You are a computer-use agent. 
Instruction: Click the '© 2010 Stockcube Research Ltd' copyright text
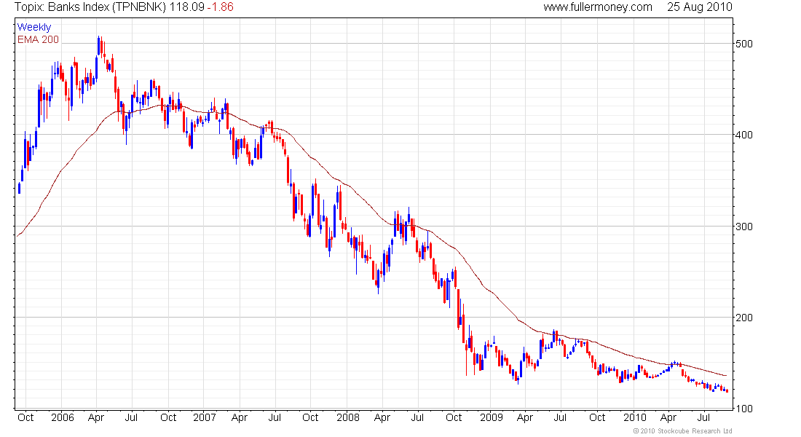click(x=682, y=431)
